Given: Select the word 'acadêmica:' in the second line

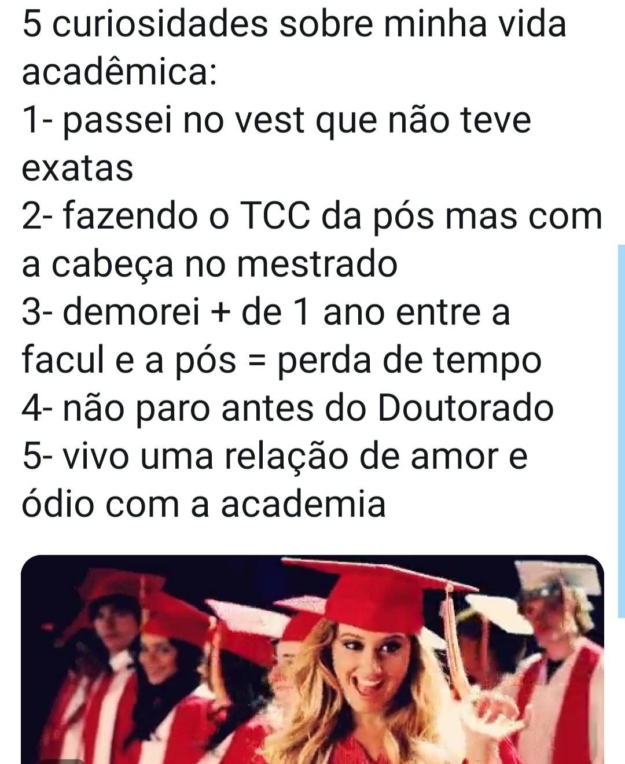Looking at the screenshot, I should coord(120,73).
